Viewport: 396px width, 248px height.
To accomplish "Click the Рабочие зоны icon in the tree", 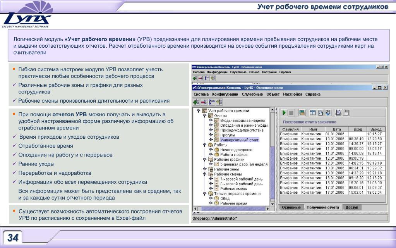I will coord(211,169).
